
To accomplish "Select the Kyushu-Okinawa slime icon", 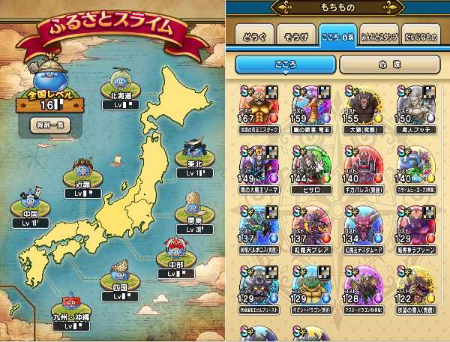I will [x=71, y=303].
